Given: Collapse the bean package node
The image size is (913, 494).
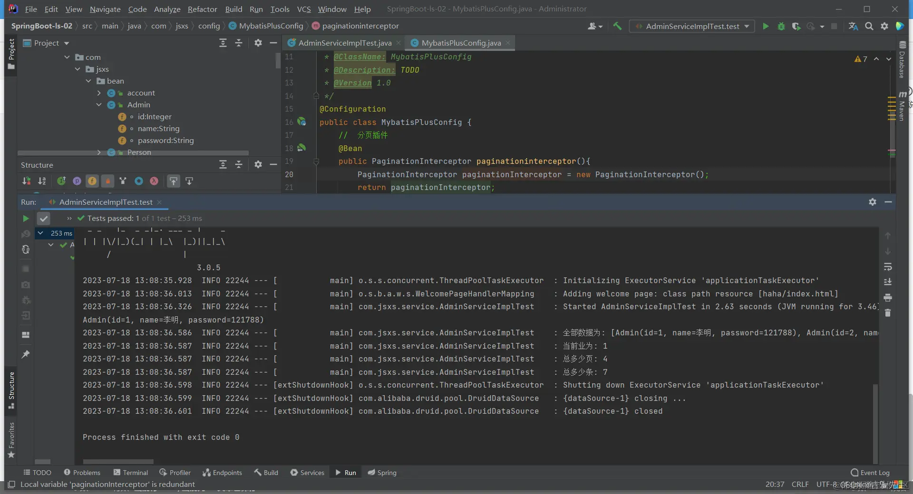Looking at the screenshot, I should (x=88, y=81).
